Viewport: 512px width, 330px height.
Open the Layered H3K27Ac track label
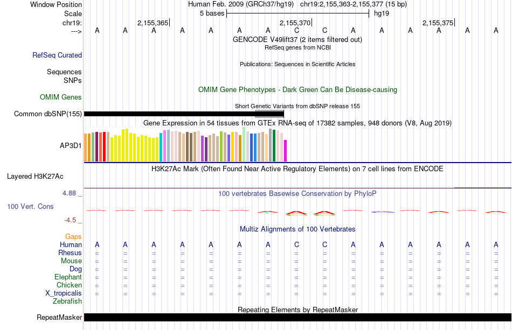[35, 177]
